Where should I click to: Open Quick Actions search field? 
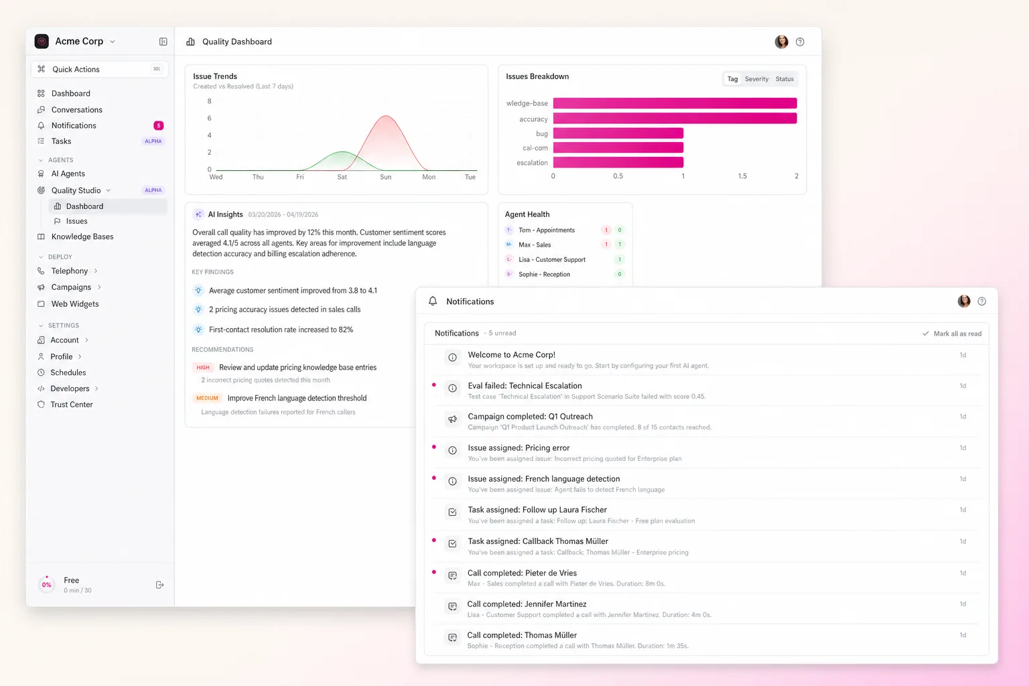point(99,69)
